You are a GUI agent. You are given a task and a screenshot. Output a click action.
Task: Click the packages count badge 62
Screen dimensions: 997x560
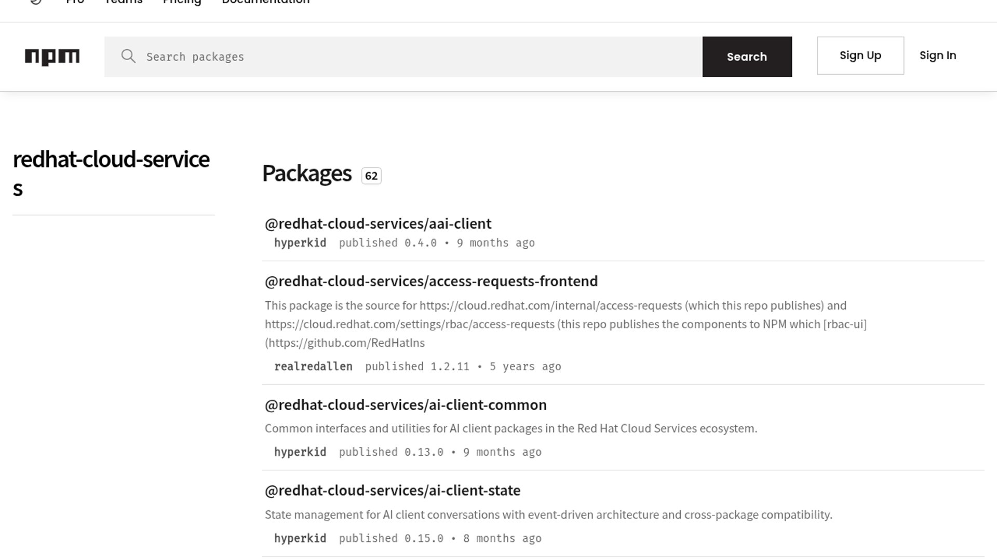click(x=371, y=176)
